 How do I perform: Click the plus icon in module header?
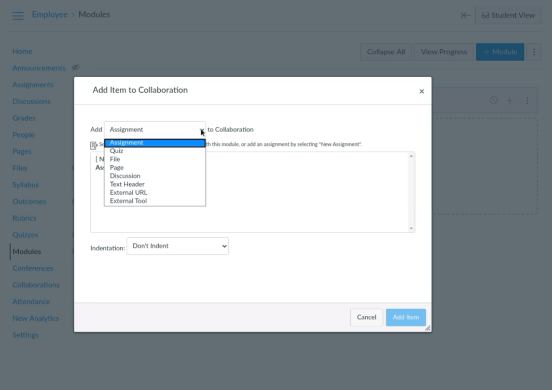[509, 100]
